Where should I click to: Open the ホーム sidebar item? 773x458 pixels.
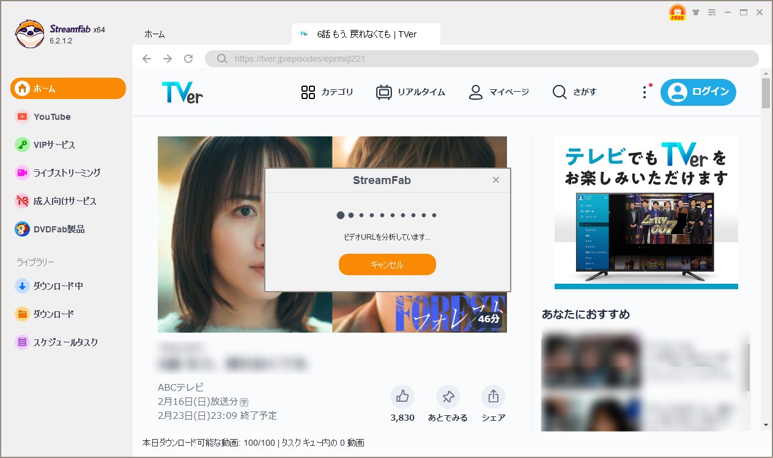[68, 88]
